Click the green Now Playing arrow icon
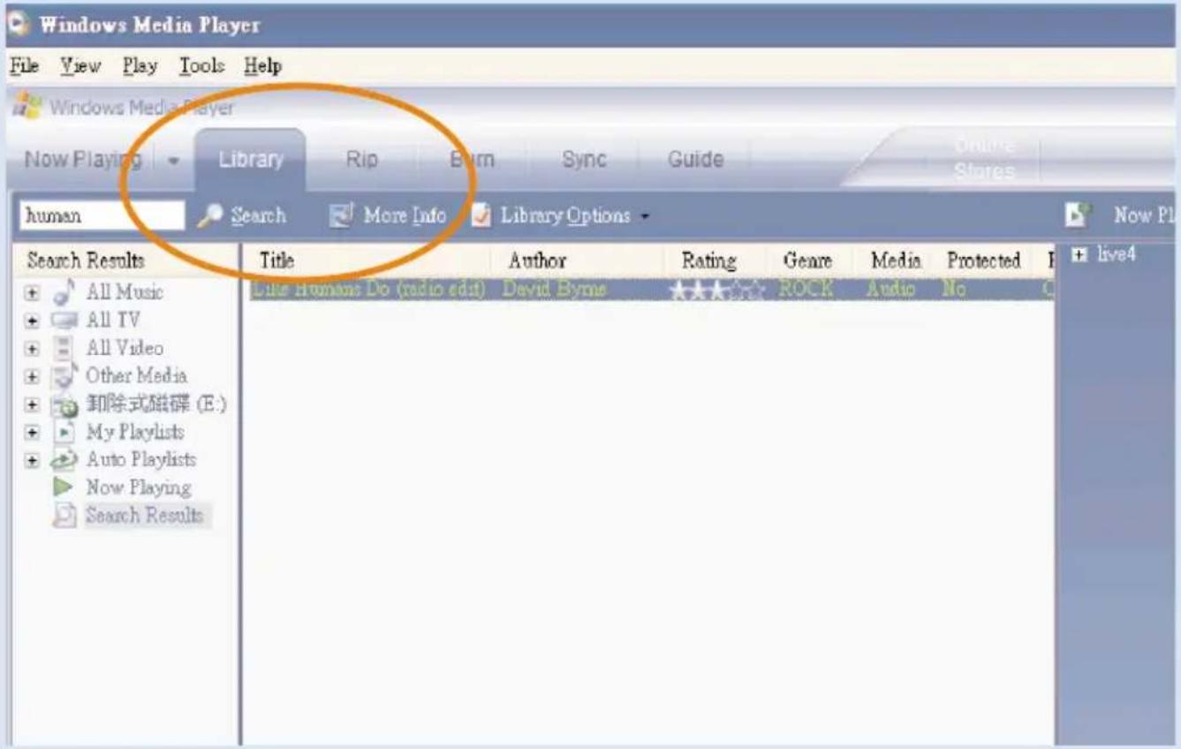This screenshot has width=1181, height=749. [64, 488]
